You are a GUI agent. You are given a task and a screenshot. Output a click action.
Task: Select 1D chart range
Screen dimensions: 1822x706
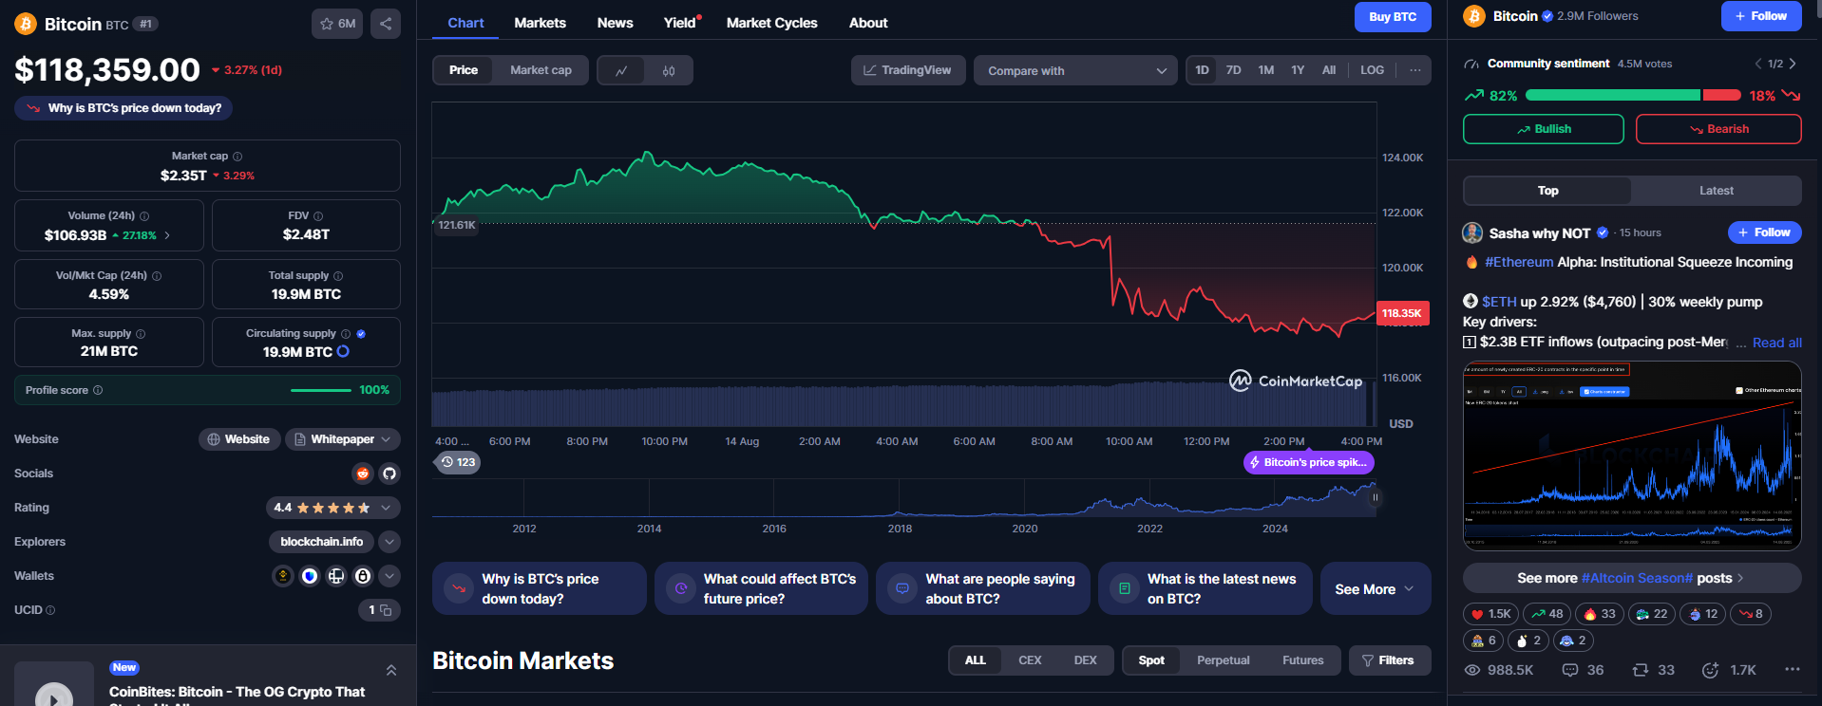click(1203, 70)
